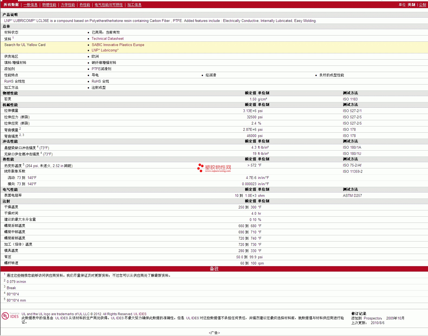This screenshot has width=428, height=336.
Task: Switch to 电气性能与可燃性 tab
Action: pyautogui.click(x=109, y=5)
